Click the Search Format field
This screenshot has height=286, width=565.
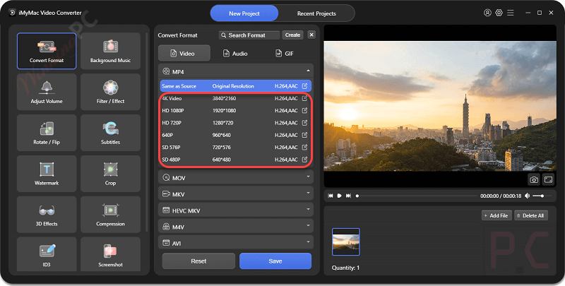pyautogui.click(x=249, y=35)
